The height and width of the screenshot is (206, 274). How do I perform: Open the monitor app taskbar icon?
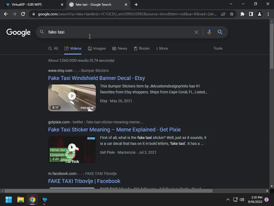[44, 200]
